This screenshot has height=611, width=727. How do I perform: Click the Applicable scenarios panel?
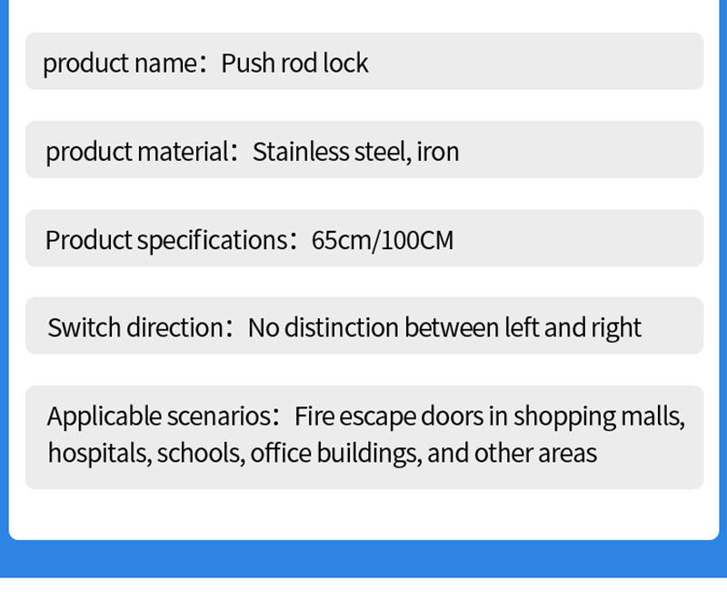pos(364,437)
